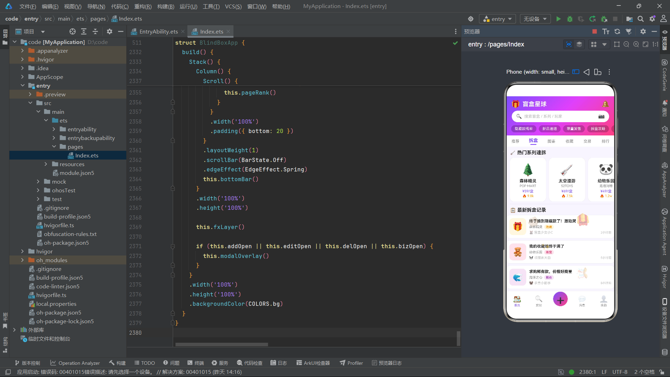Viewport: 670px width, 377px height.
Task: Expand the resources folder
Action: pyautogui.click(x=46, y=164)
